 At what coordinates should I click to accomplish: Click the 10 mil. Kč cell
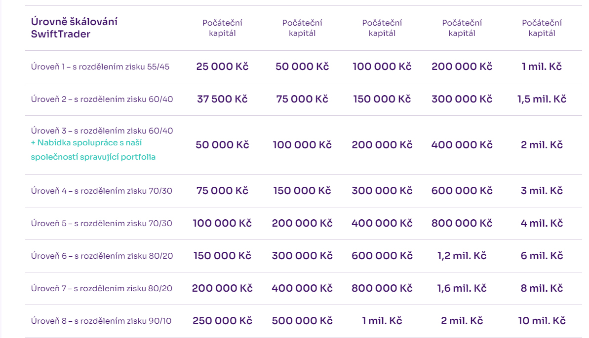[542, 321]
